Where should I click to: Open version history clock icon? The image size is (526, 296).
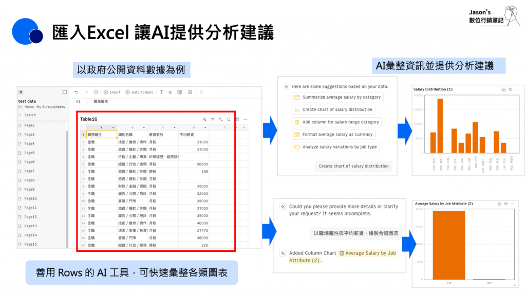point(96,92)
